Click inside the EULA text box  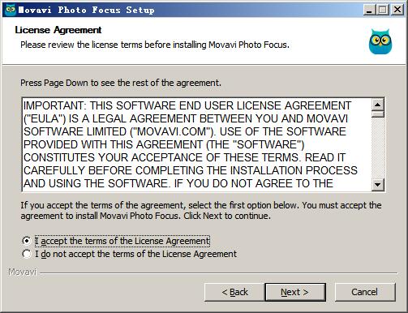click(196, 144)
